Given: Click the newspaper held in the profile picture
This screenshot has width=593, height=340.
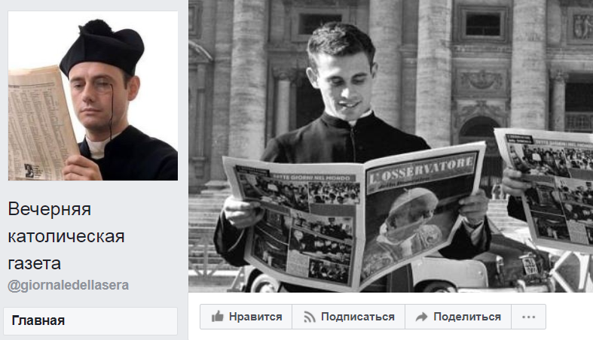Looking at the screenshot, I should pyautogui.click(x=42, y=125).
